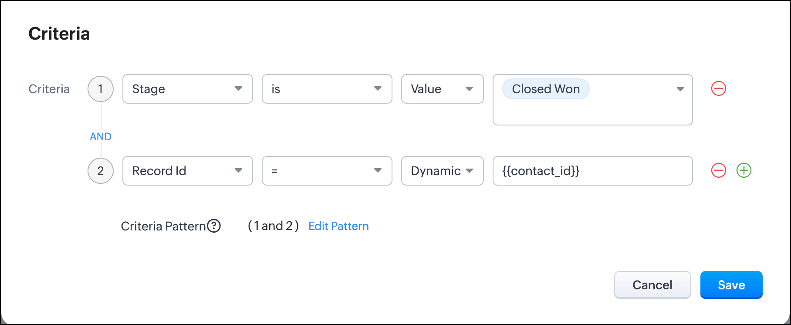Remove the Stage criteria row
The width and height of the screenshot is (791, 325).
718,88
